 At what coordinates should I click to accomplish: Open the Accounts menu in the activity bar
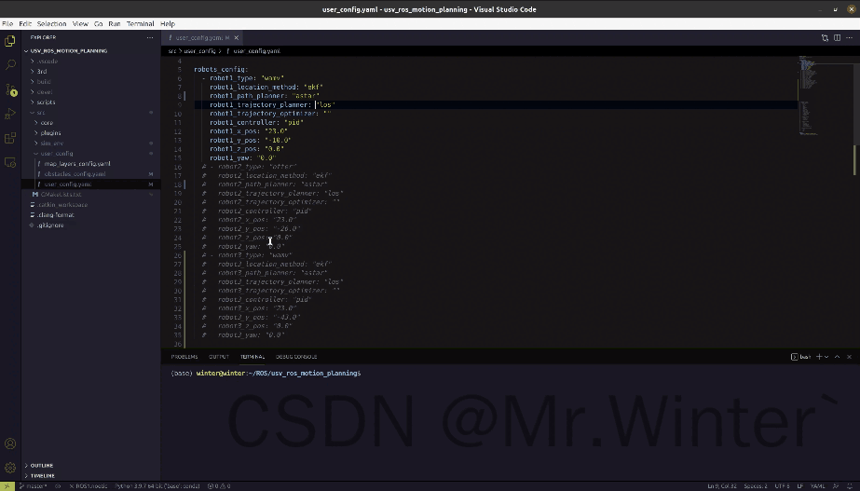coord(10,443)
